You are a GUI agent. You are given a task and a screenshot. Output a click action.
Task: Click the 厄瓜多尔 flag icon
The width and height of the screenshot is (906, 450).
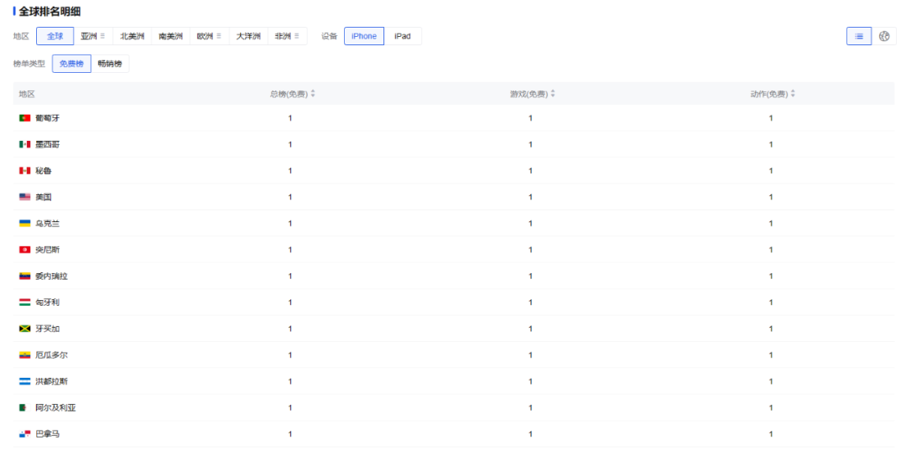point(24,355)
